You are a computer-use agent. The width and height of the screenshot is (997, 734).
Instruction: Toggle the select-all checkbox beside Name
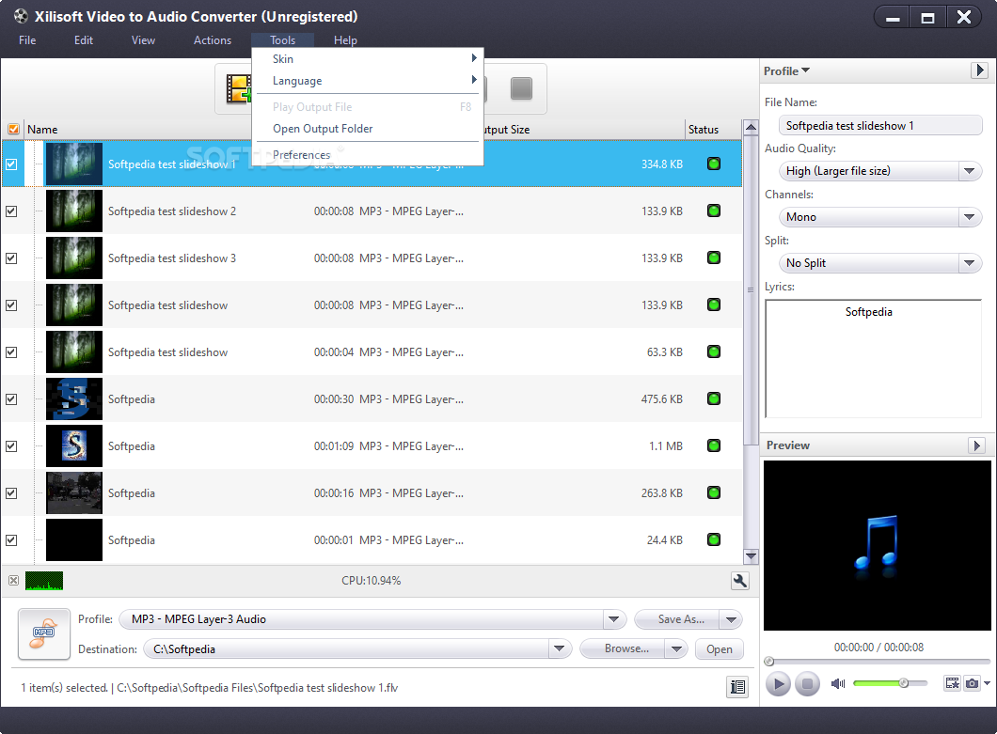(13, 129)
